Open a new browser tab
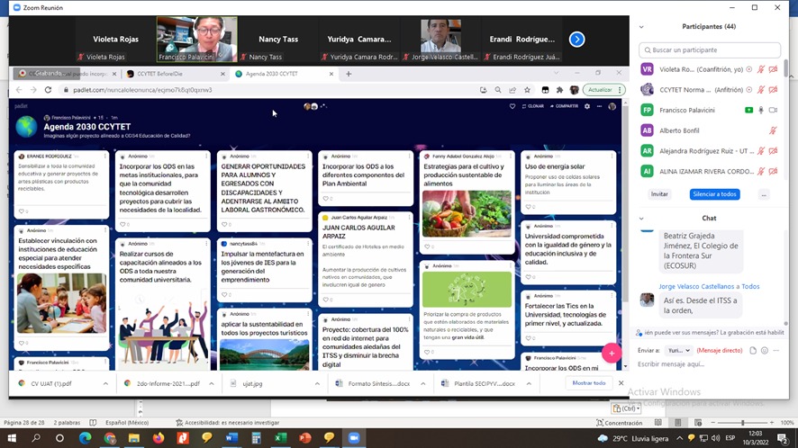The image size is (798, 448). (349, 74)
